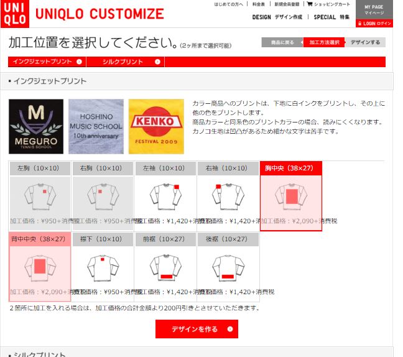The height and width of the screenshot is (357, 403).
Task: Click the arrow icon on デザインを作る
Action: point(230,329)
